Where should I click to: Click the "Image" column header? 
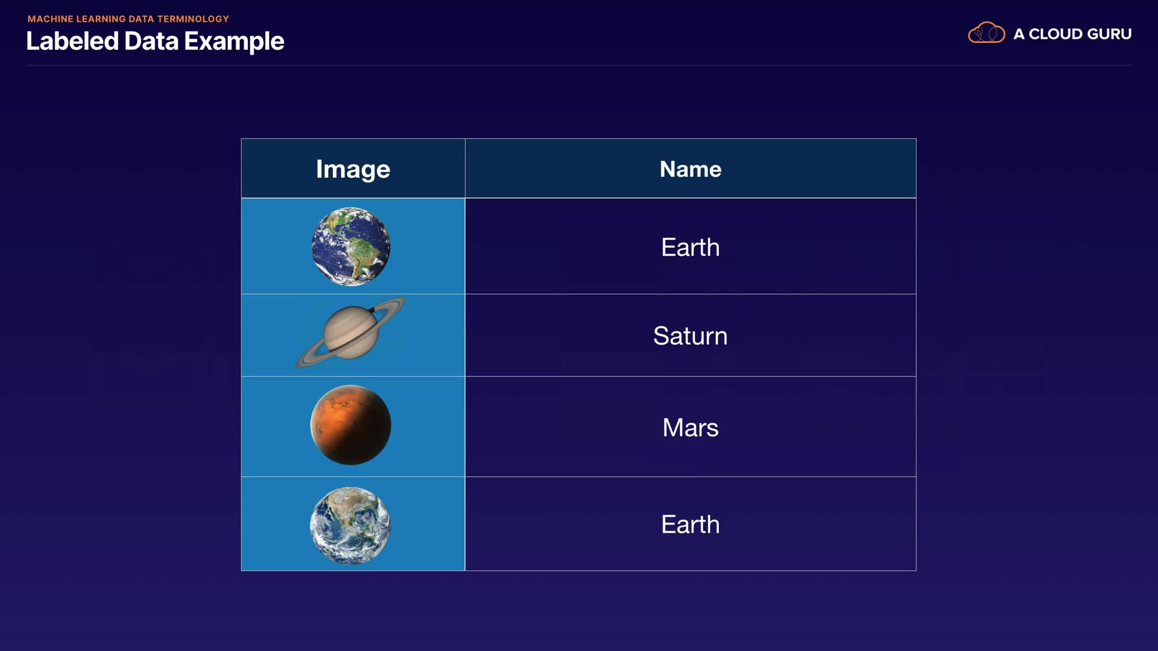click(353, 169)
